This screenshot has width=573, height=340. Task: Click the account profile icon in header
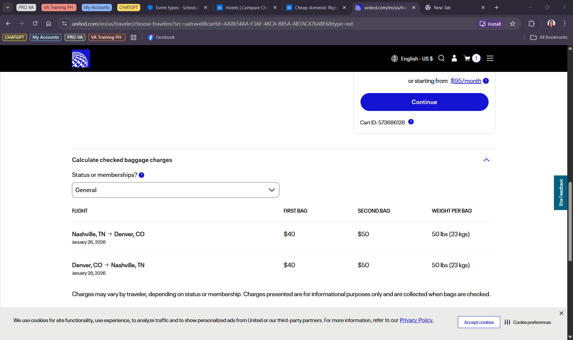click(454, 58)
